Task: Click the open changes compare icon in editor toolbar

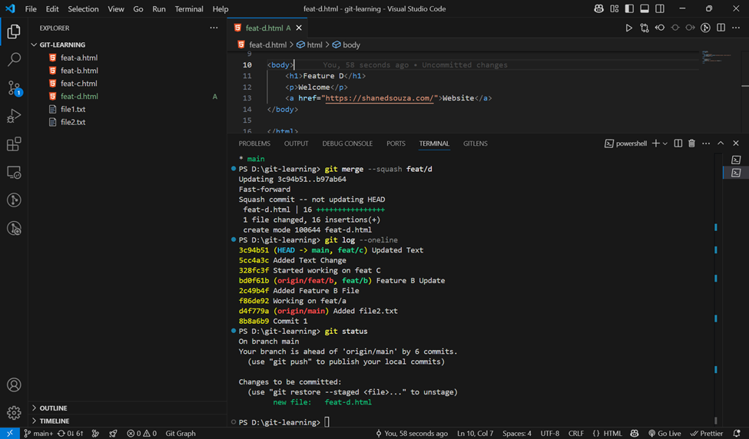Action: (x=645, y=28)
